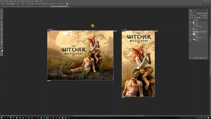Open the layer filter Kind dropdown

pos(193,13)
